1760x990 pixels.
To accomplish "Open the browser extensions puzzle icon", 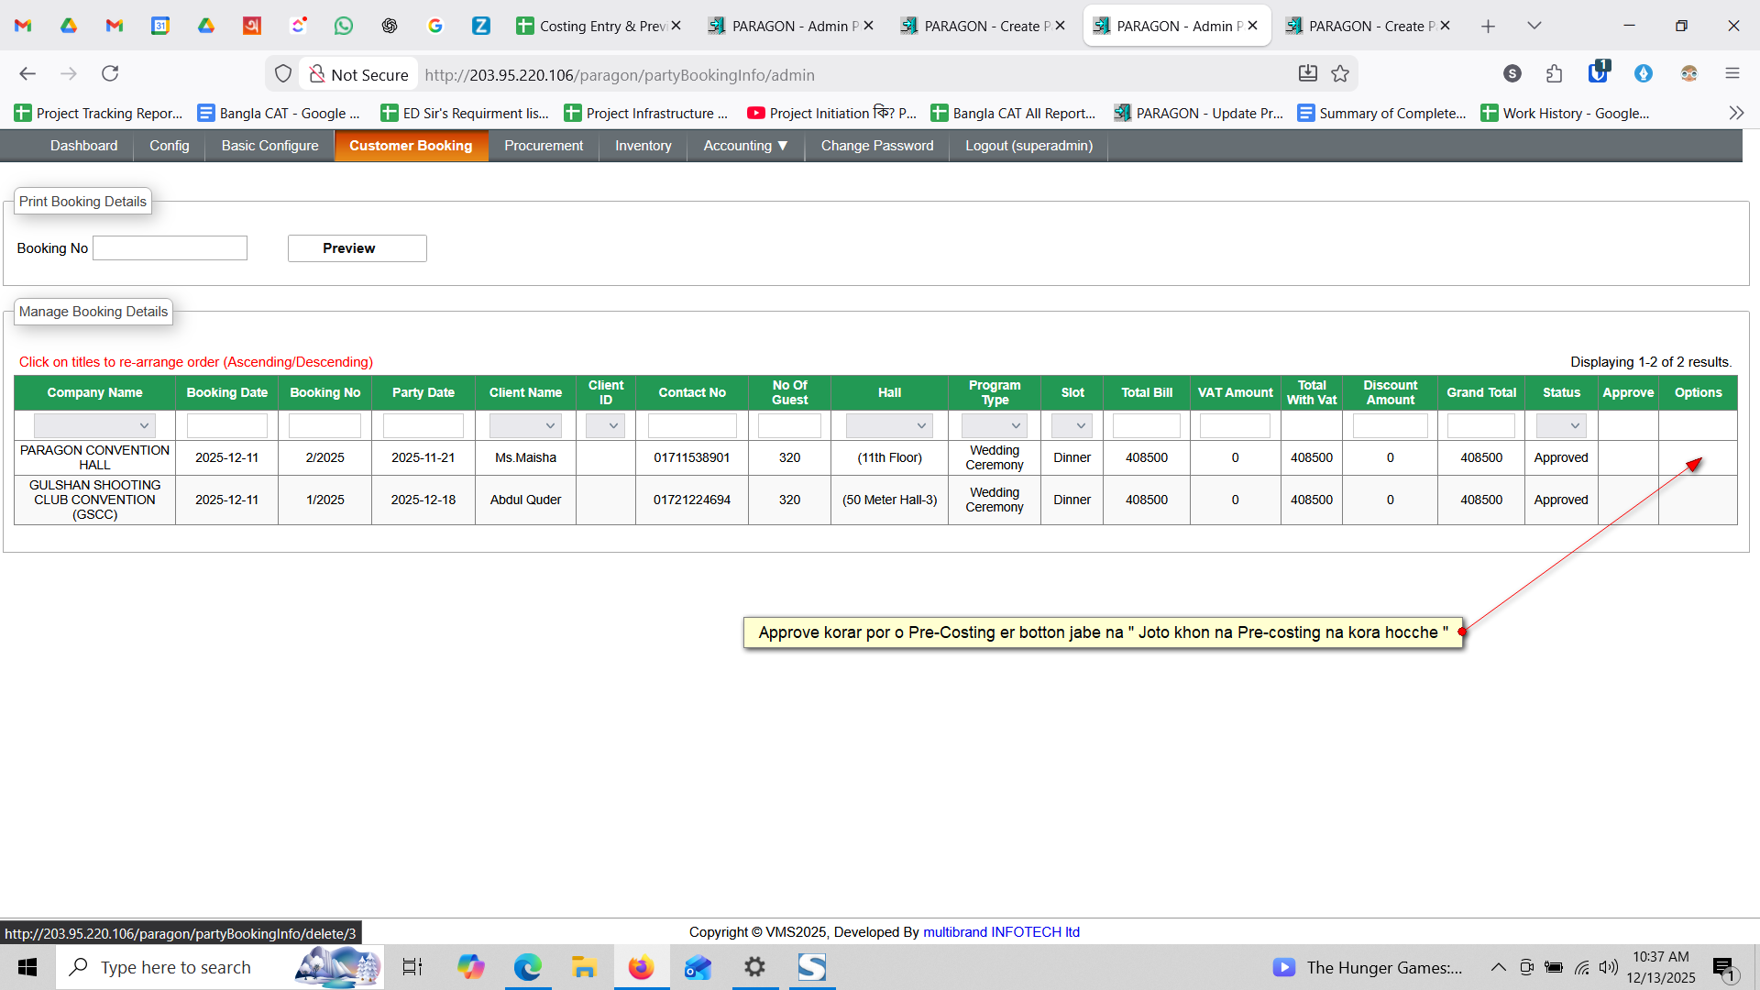I will [1554, 74].
